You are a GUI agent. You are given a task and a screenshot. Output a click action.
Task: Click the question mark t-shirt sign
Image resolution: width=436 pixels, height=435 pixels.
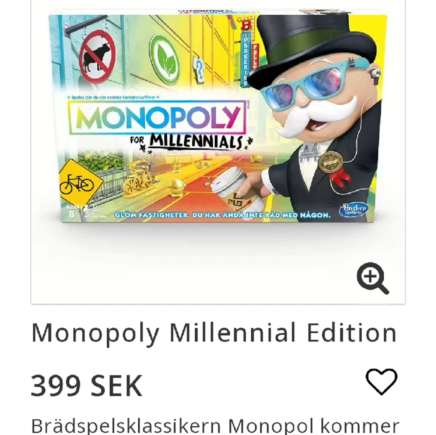coord(199,69)
